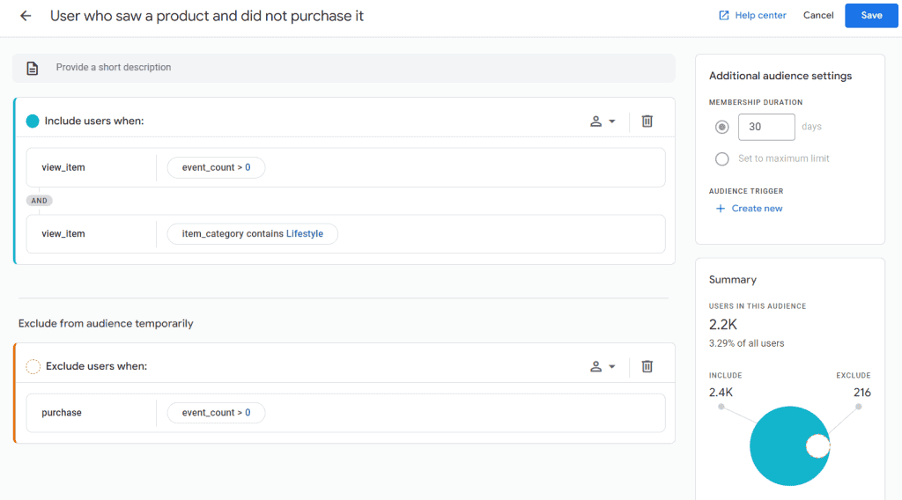The image size is (902, 500).
Task: Select the 30 days duration radio button
Action: tap(722, 127)
